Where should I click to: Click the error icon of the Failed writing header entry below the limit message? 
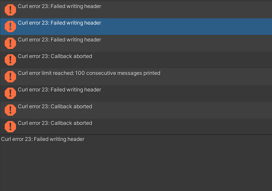point(10,94)
